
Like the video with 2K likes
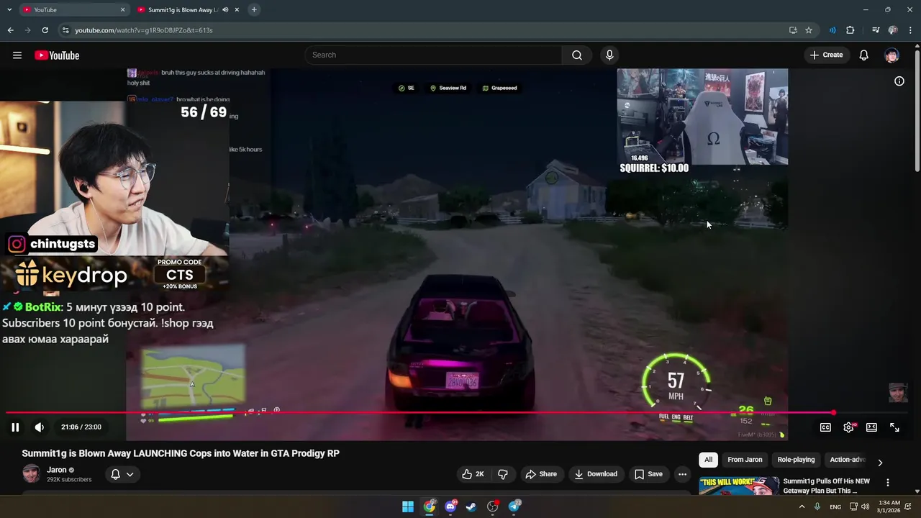tap(473, 474)
